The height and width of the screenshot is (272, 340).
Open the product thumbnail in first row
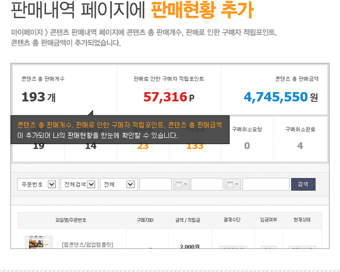point(39,242)
